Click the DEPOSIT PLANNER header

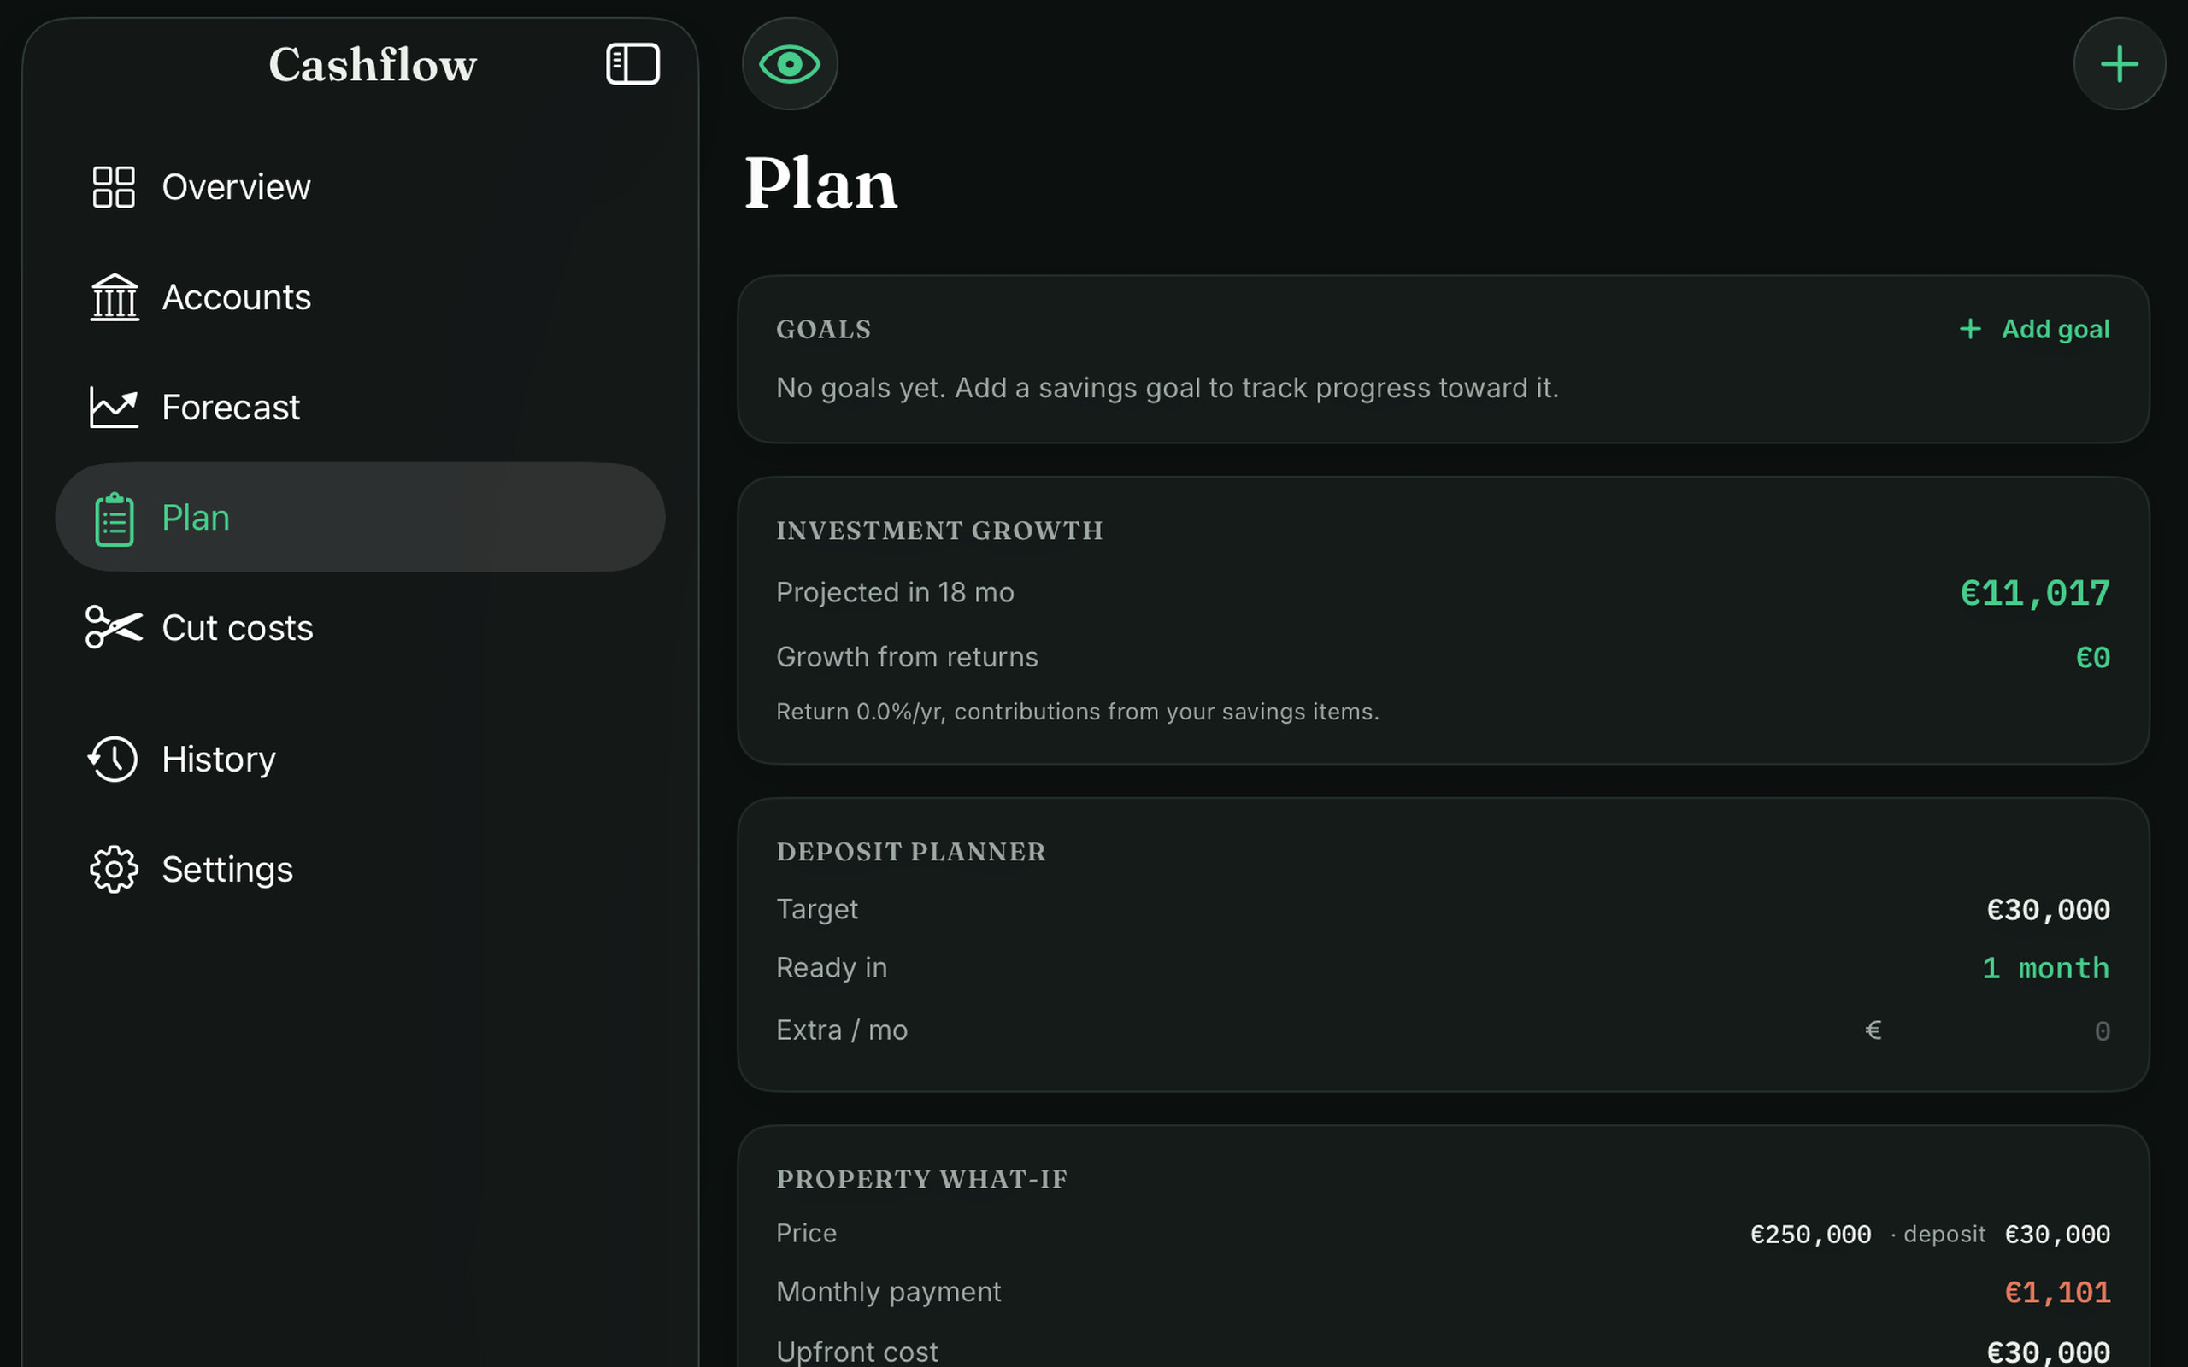(910, 852)
